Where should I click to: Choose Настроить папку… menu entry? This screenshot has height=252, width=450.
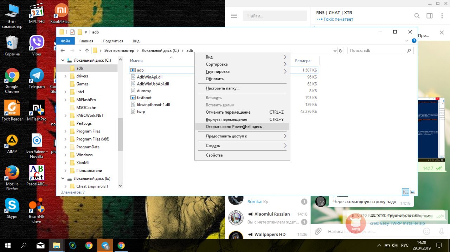(x=242, y=88)
